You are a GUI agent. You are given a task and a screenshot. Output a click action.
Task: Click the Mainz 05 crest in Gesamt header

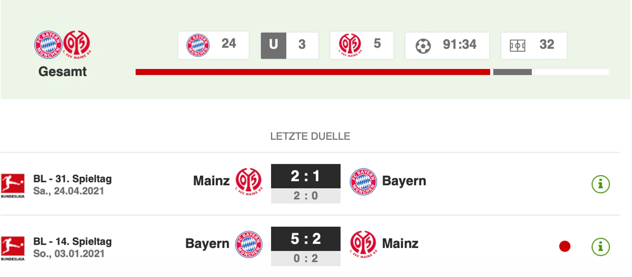(77, 45)
